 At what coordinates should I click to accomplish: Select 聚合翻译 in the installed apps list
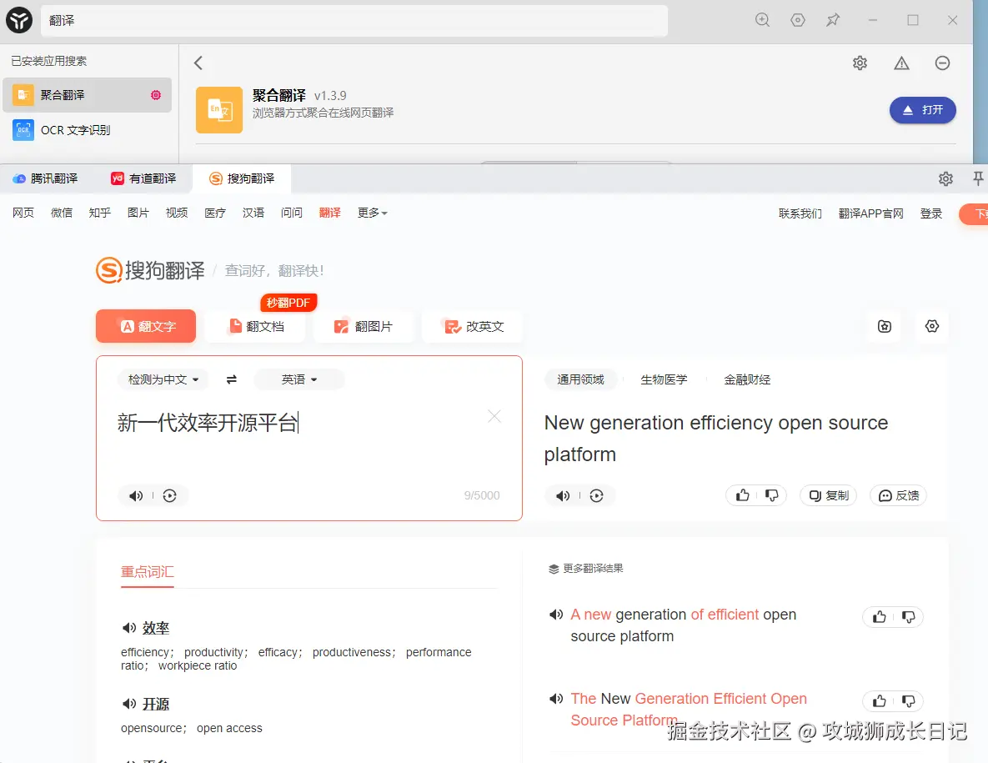[x=87, y=95]
